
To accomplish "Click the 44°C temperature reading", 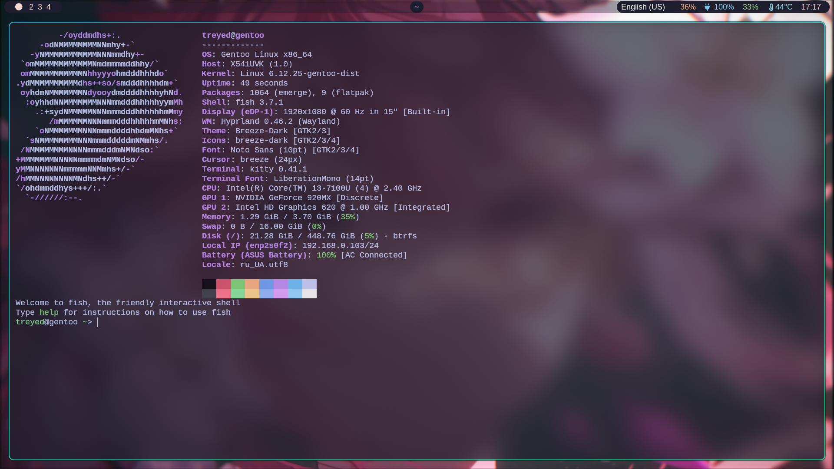I will click(784, 7).
